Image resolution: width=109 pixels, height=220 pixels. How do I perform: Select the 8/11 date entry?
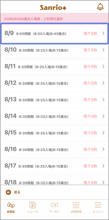pos(54,66)
